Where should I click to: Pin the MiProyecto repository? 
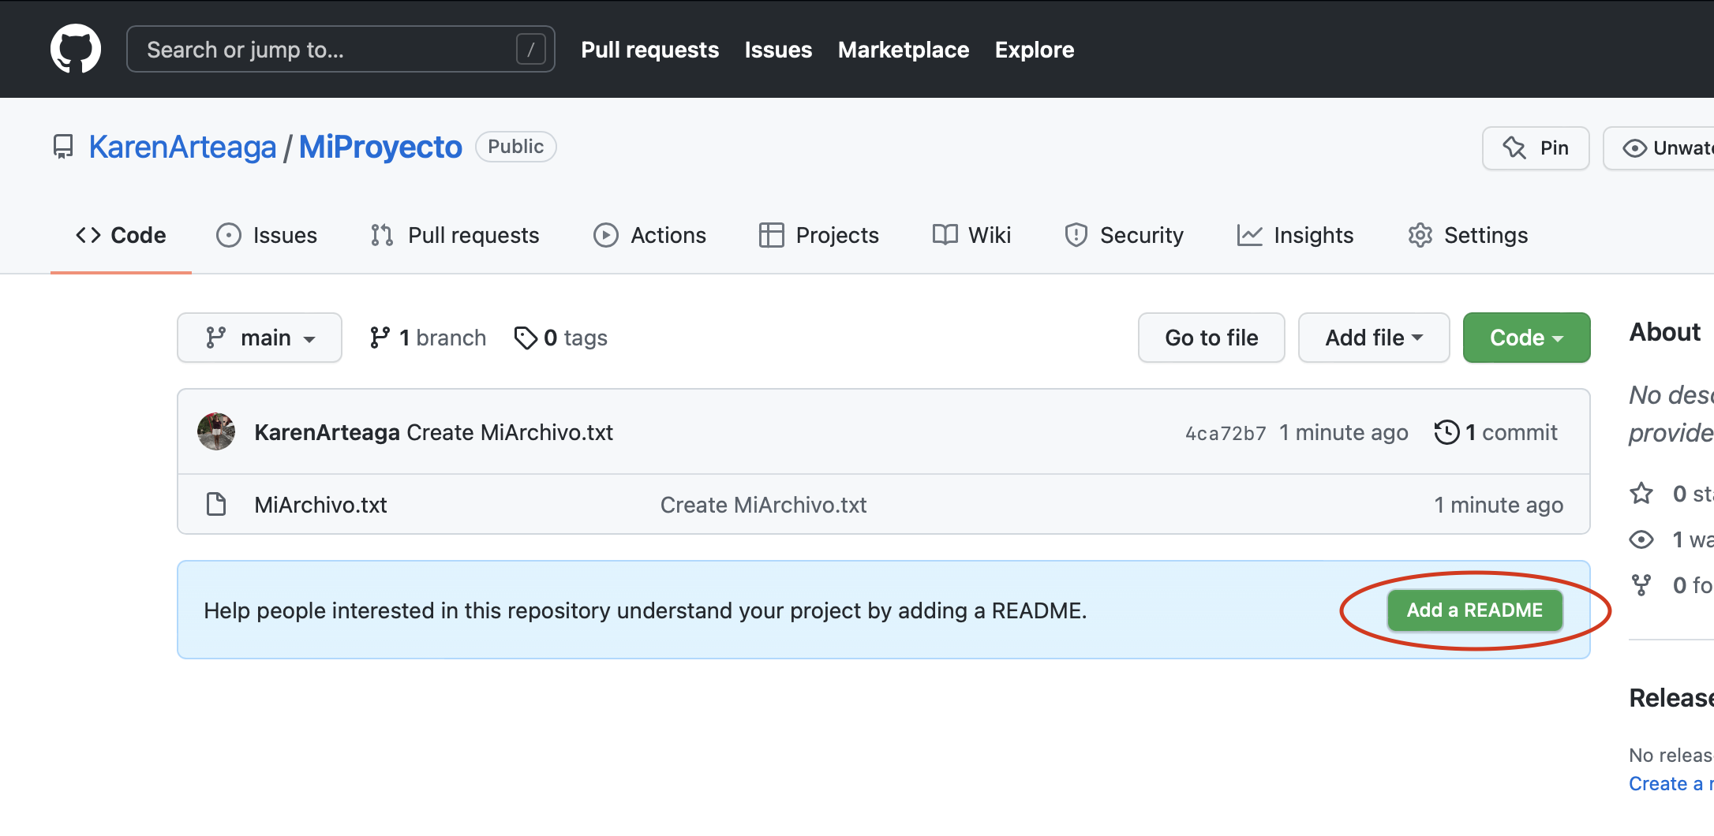point(1535,147)
